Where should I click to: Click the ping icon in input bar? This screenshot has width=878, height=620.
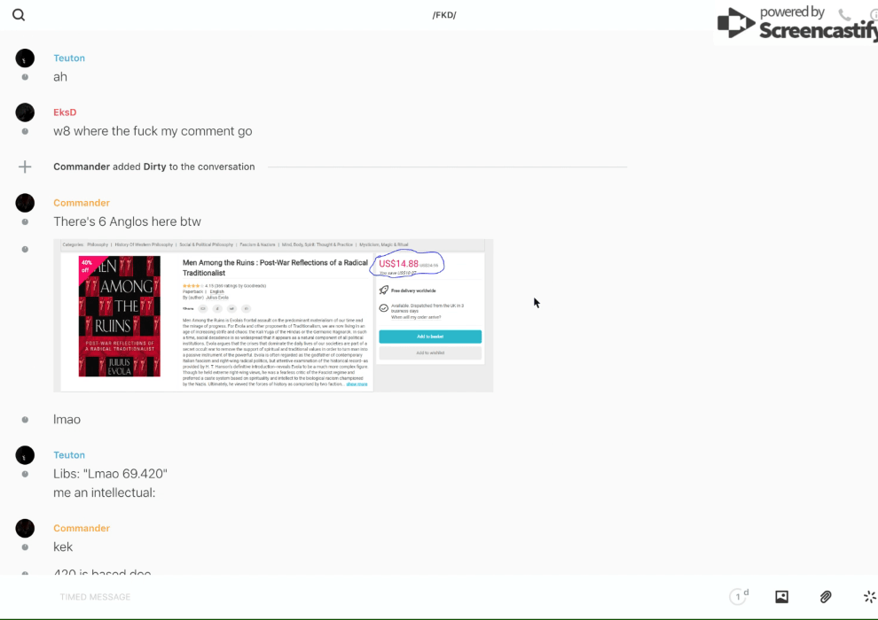[869, 597]
